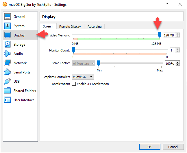Open the User Interface icon

pos(8,100)
